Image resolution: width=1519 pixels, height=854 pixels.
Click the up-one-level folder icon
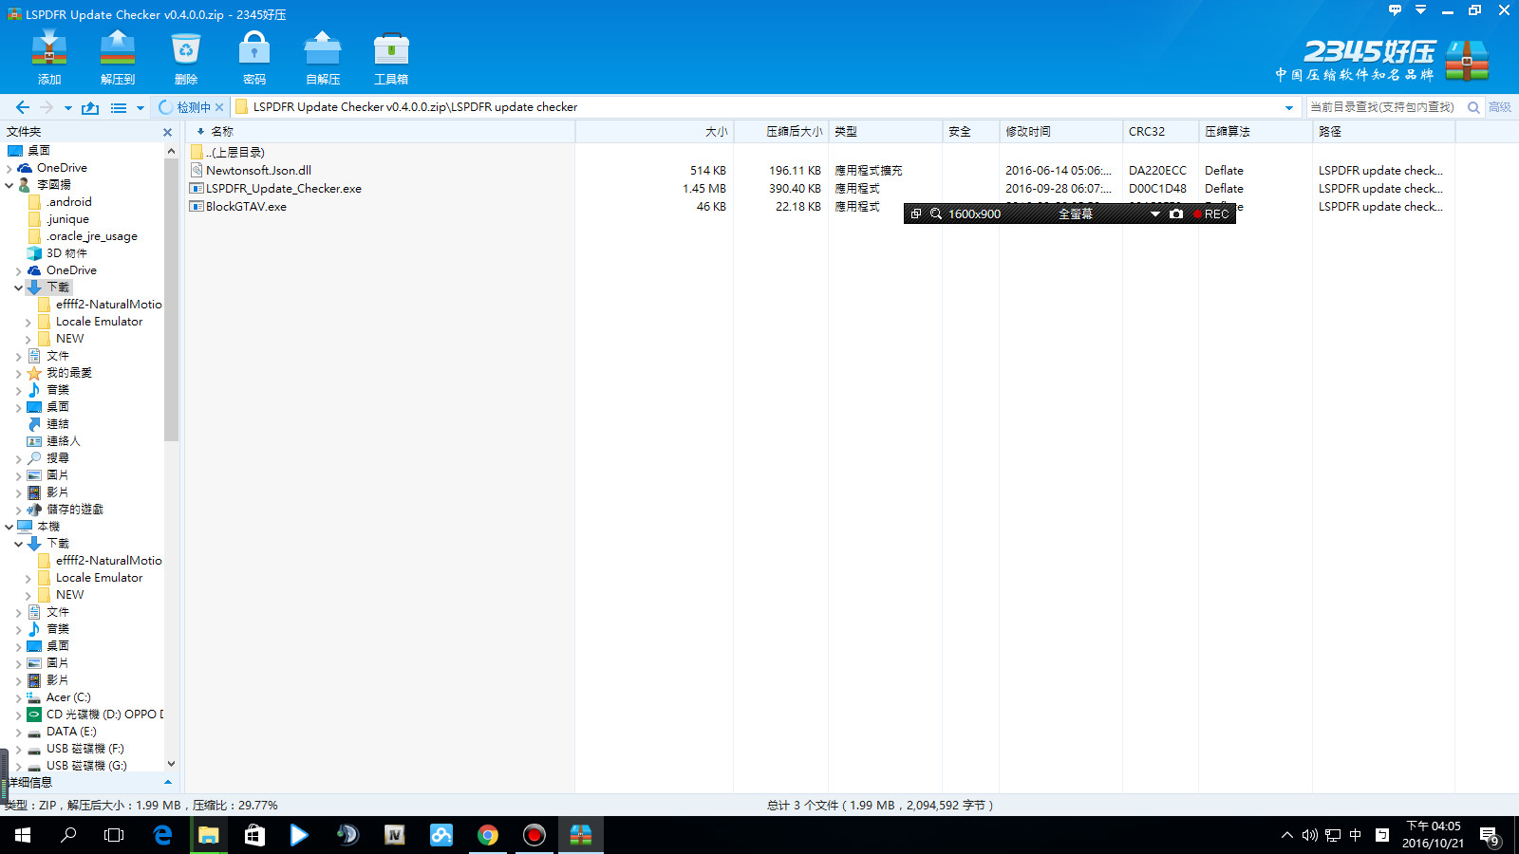point(90,107)
